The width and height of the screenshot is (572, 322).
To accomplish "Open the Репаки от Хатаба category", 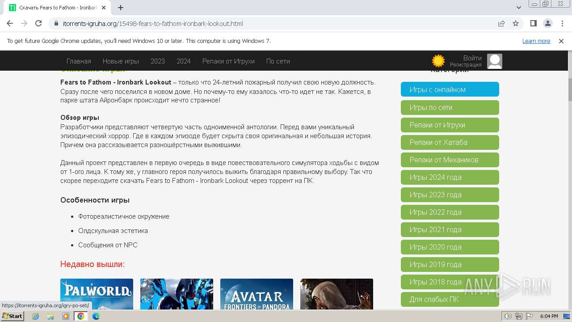I will [x=450, y=142].
